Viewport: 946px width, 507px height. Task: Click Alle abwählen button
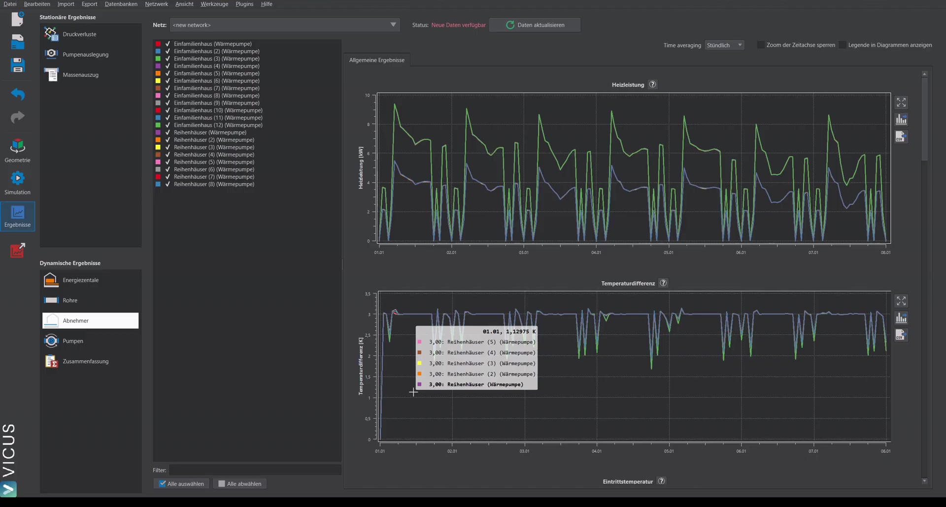[x=240, y=484]
